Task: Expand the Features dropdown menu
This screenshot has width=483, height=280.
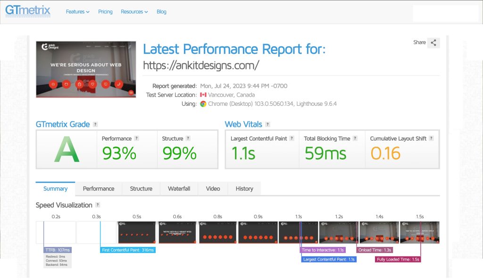Action: point(77,12)
